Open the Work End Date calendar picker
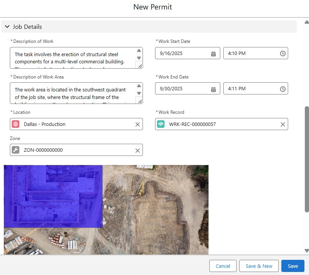 point(213,89)
